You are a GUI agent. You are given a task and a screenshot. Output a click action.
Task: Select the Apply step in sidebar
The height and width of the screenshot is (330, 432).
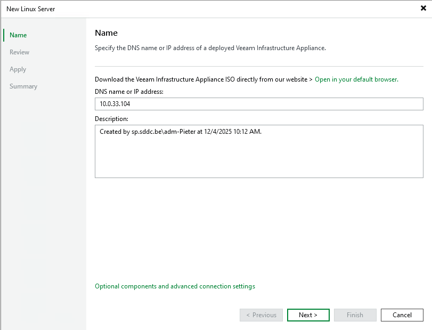coord(18,69)
